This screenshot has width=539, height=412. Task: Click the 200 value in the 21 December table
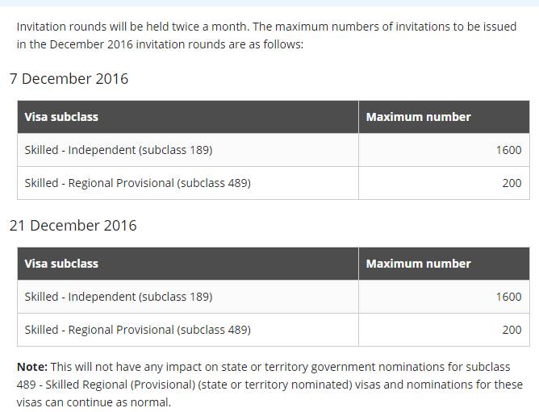point(512,330)
